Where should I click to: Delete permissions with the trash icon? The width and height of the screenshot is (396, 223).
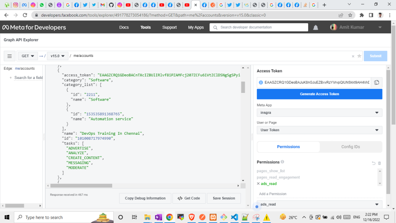[379, 163]
